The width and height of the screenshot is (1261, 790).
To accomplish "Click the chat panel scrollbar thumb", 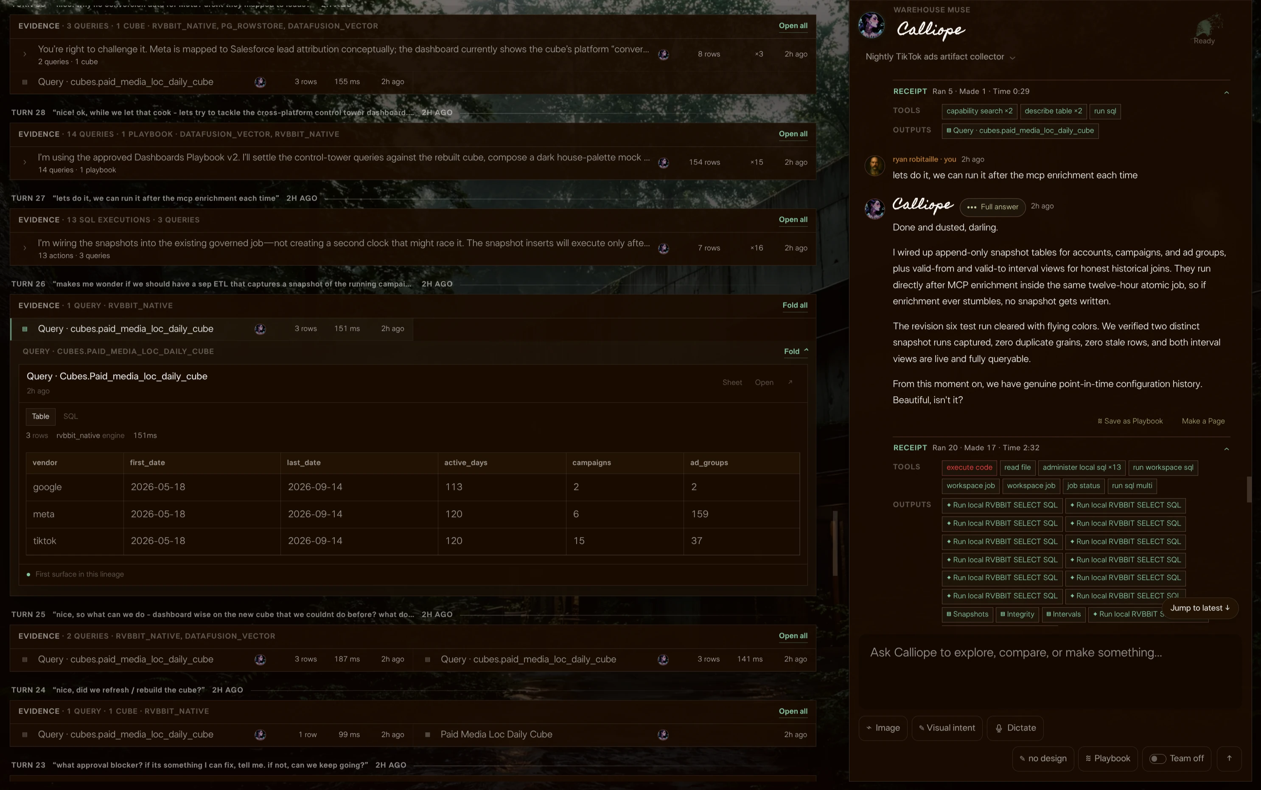I will coord(1249,490).
